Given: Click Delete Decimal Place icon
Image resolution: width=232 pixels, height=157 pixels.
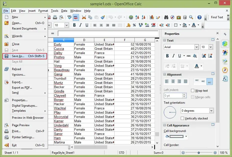Looking at the screenshot, I should point(153,25).
